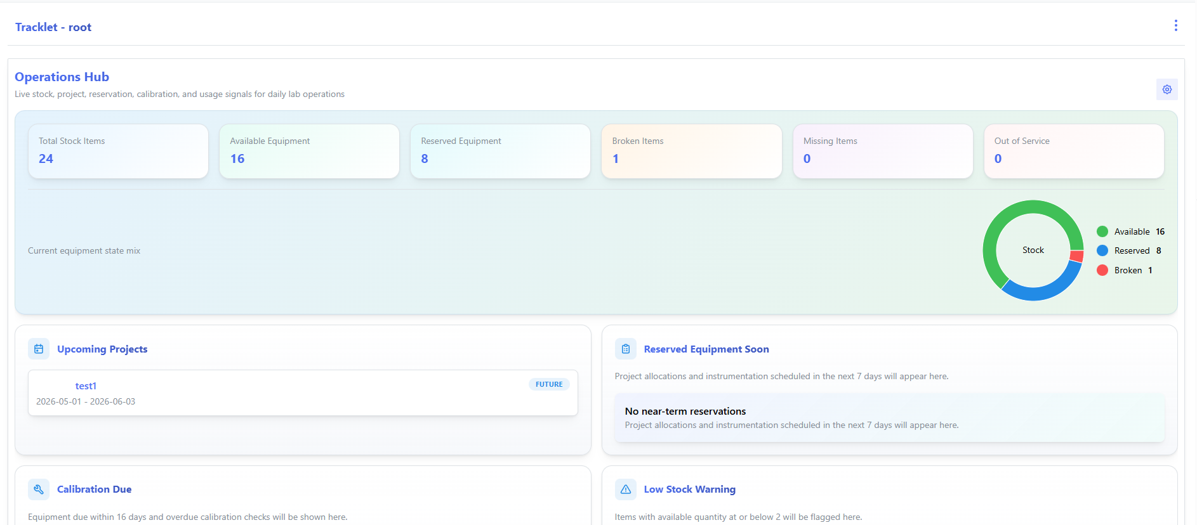Open the test1 project link
The image size is (1197, 525).
86,386
